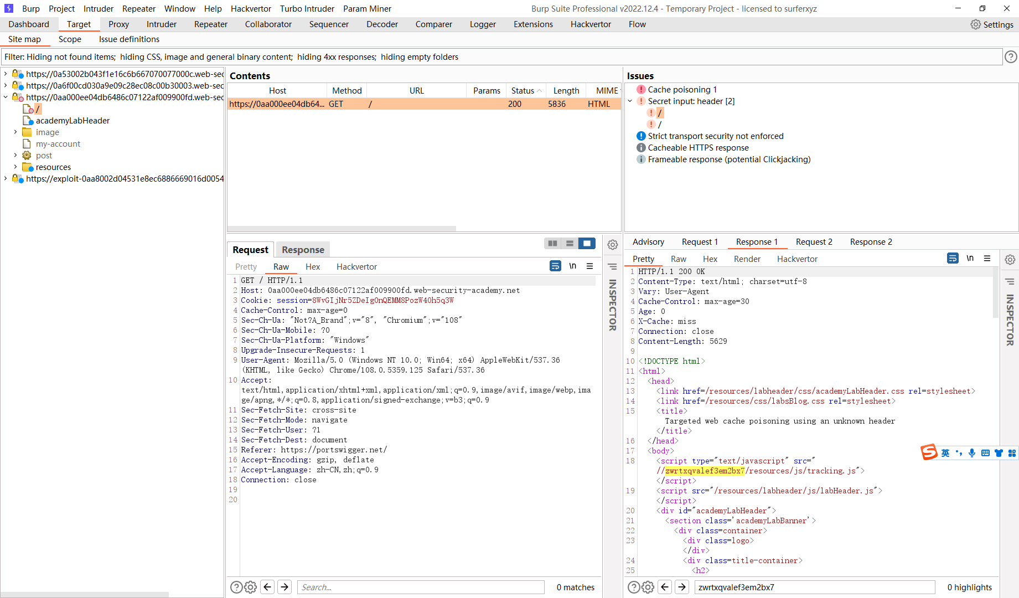
Task: Click the horizontal scrollbar under site map tree
Action: (85, 595)
